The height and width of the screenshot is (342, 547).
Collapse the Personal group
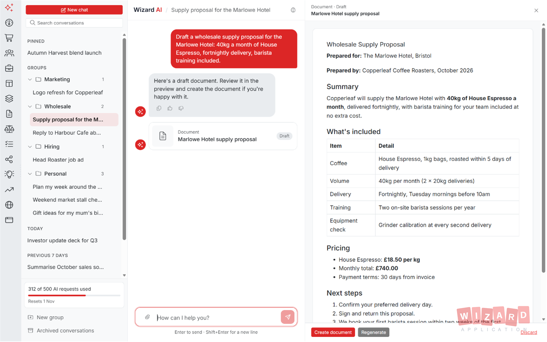(30, 174)
